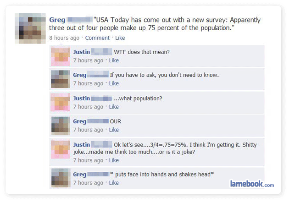Open Greg's avatar beside 'If you have to ask'
289x202 pixels.
tap(61, 79)
